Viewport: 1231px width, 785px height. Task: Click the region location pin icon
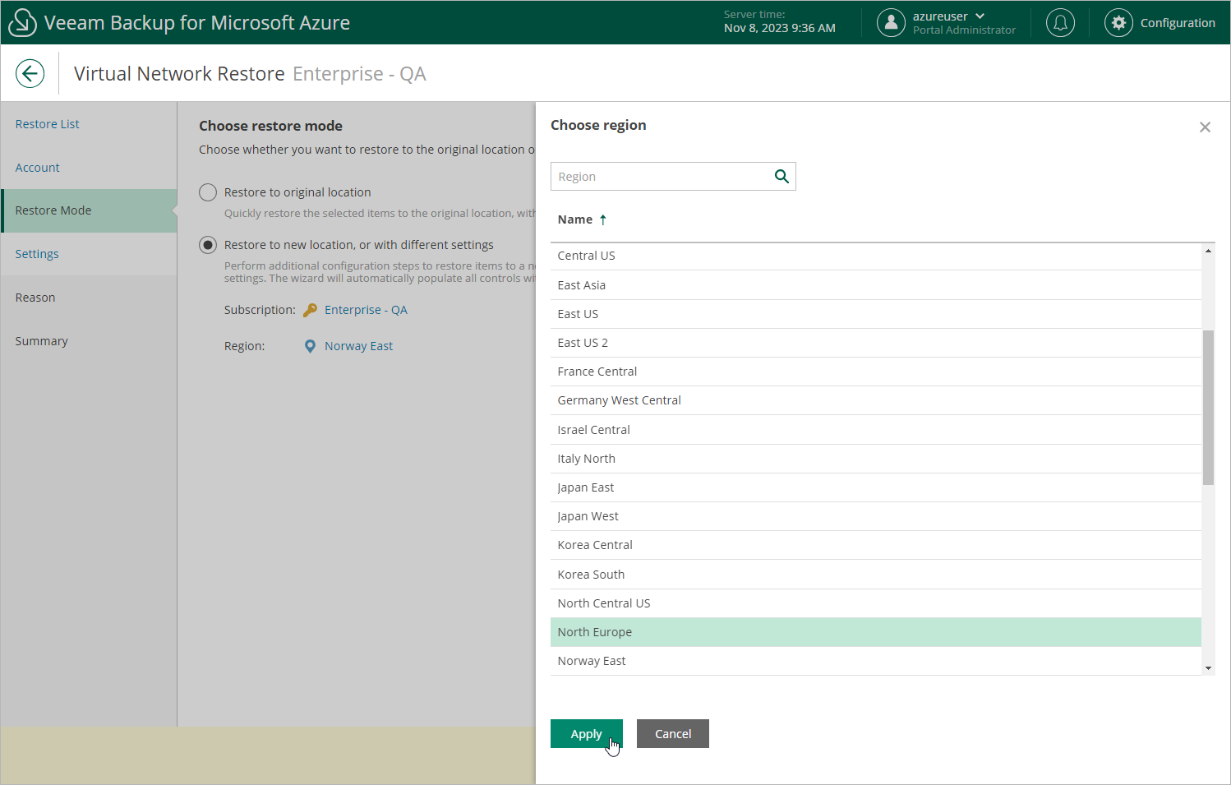[x=310, y=346]
